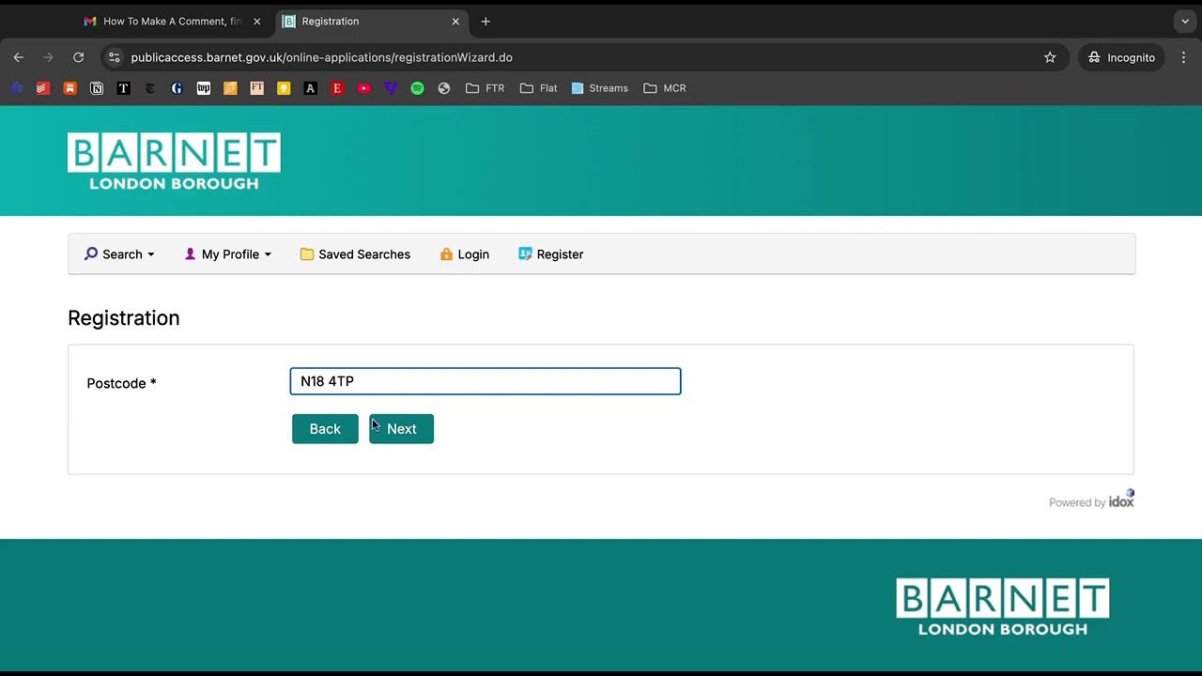Screen dimensions: 1202x676
Task: Click the Incognito indicator
Action: tap(1121, 57)
